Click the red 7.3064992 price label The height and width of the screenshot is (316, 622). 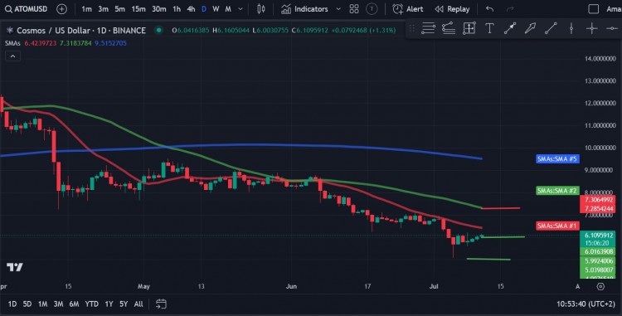(x=599, y=200)
